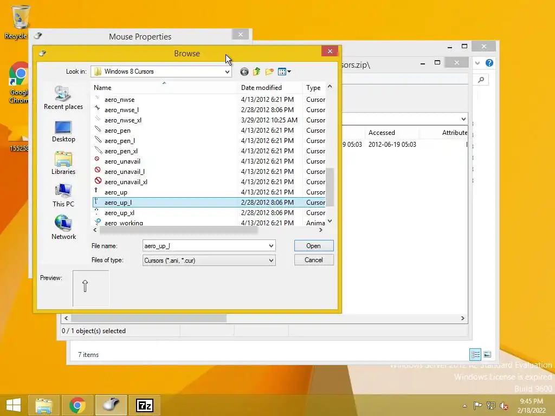Open 7-Zip from the taskbar
The height and width of the screenshot is (416, 555).
coord(145,405)
